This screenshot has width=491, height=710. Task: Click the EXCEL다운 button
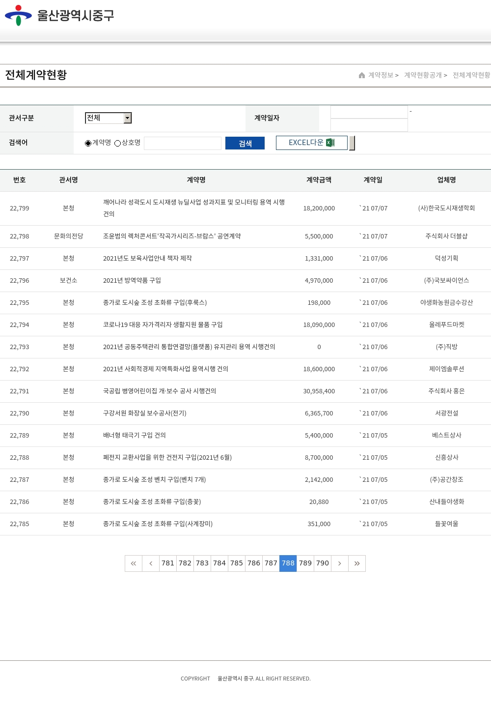tap(312, 143)
